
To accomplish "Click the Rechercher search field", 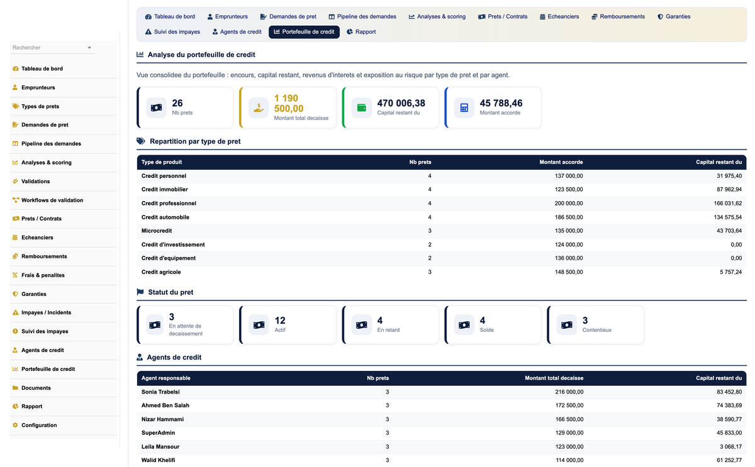I will (52, 48).
